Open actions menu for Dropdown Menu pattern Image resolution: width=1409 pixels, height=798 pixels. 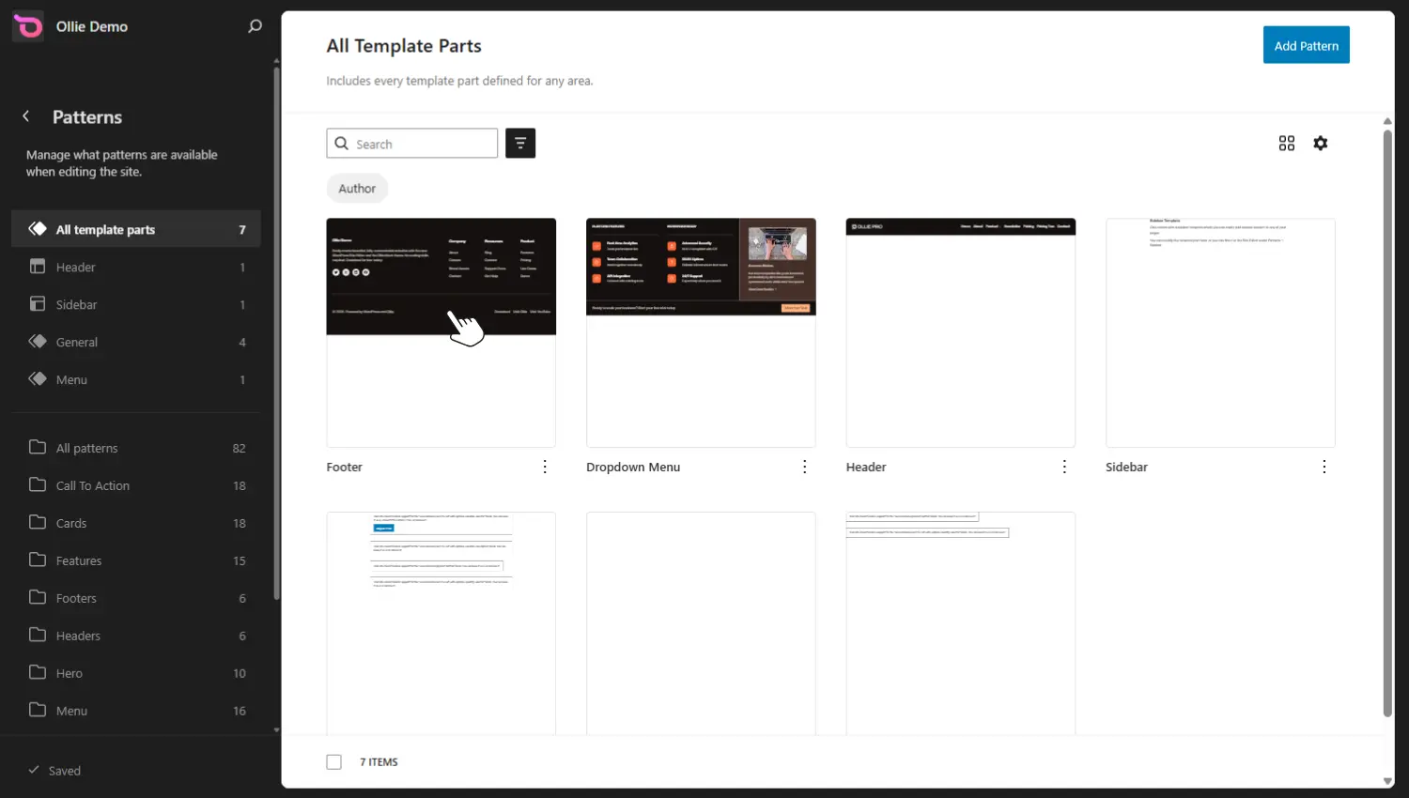point(805,467)
